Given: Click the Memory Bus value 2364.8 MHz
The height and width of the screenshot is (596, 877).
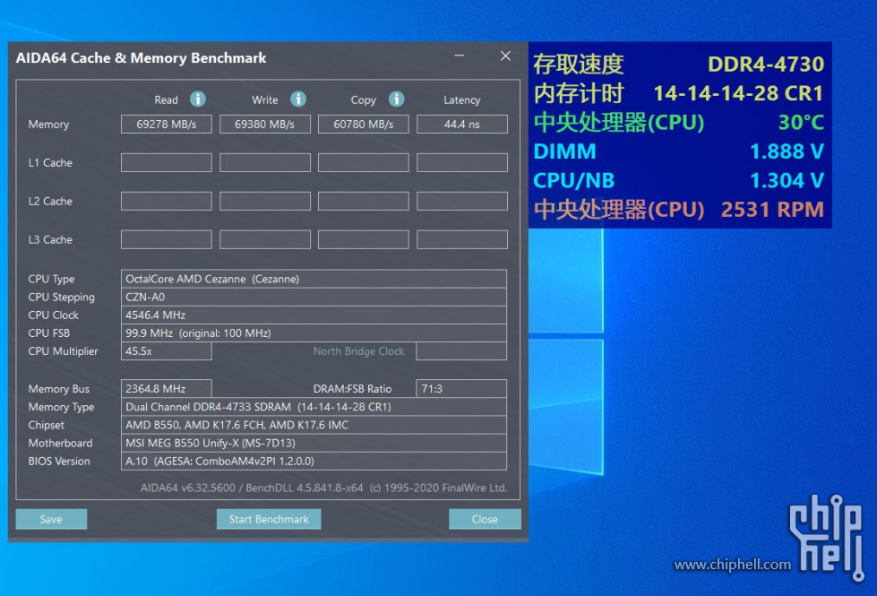Looking at the screenshot, I should point(167,388).
